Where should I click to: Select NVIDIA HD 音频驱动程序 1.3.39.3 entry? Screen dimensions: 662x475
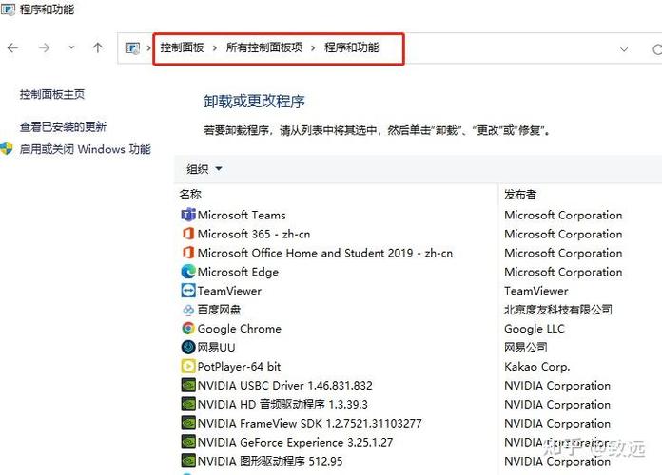282,405
